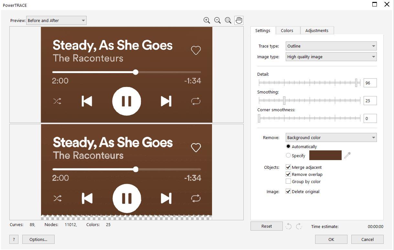Switch to the Settings tab

point(263,30)
